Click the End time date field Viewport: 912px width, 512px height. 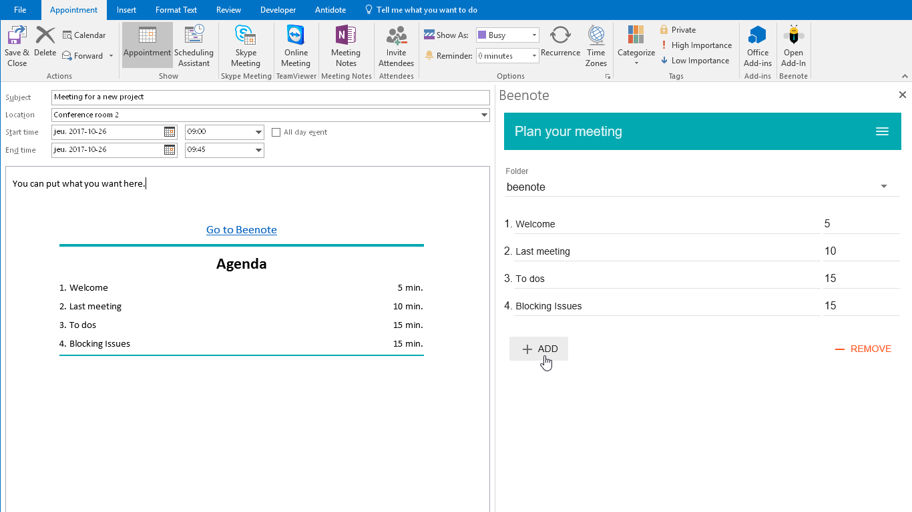[107, 150]
